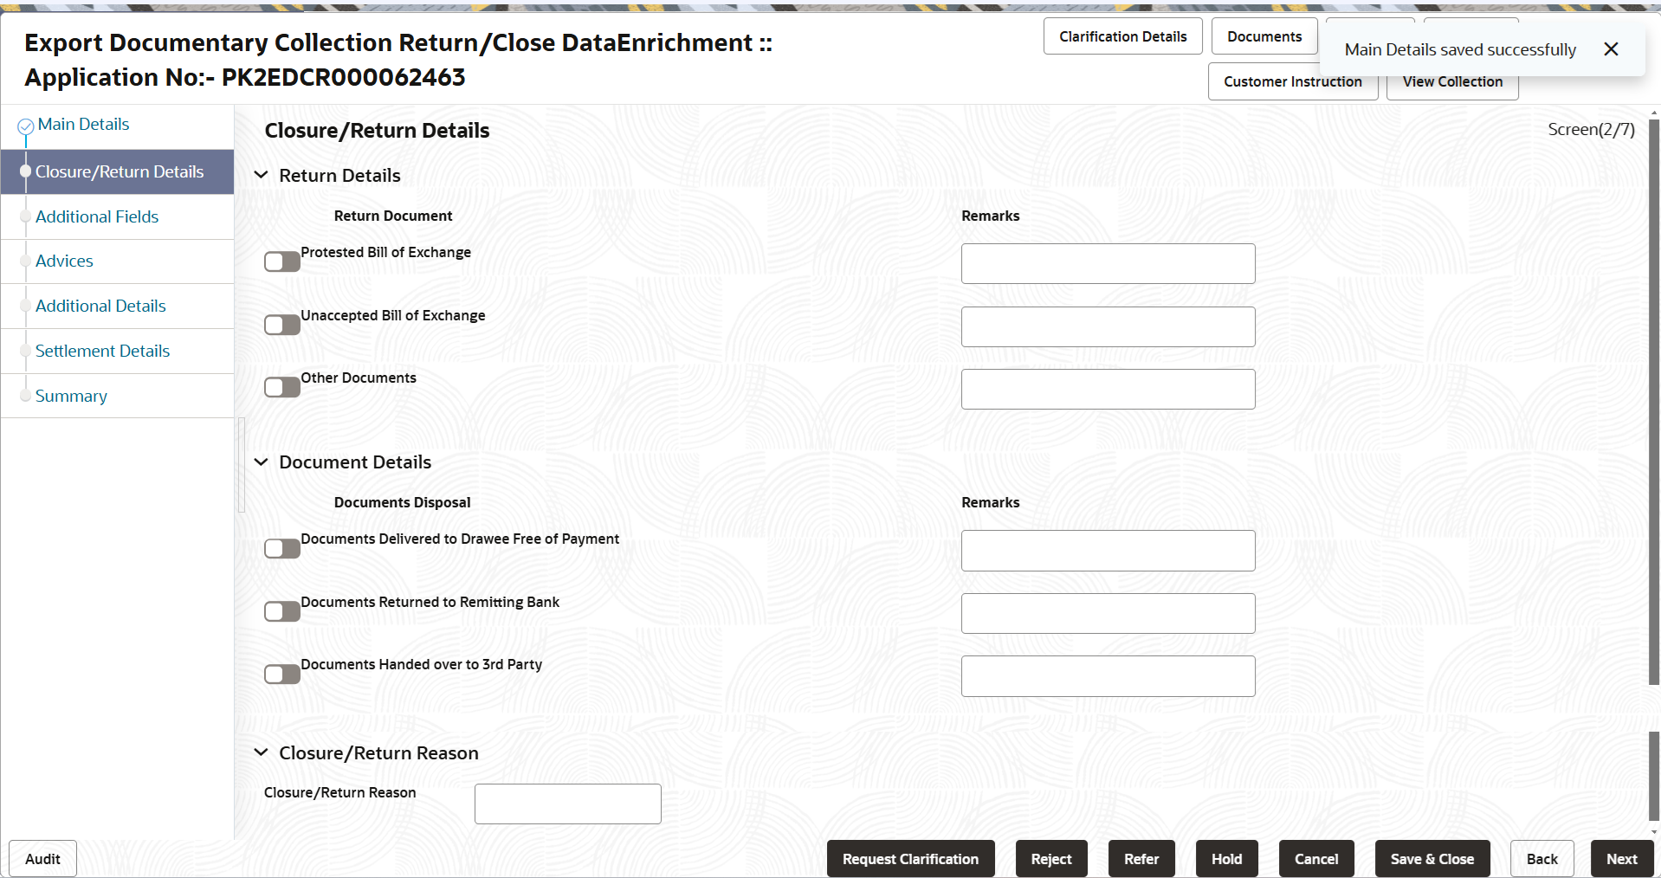Viewport: 1661px width, 878px height.
Task: Enable Documents Returned to Remitting Bank switch
Action: click(282, 611)
